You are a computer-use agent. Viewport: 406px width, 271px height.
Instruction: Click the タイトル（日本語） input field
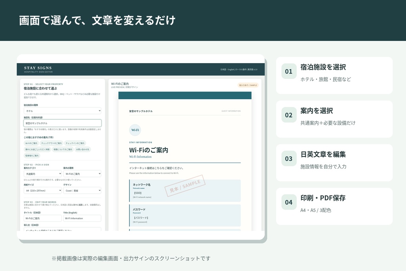point(43,218)
